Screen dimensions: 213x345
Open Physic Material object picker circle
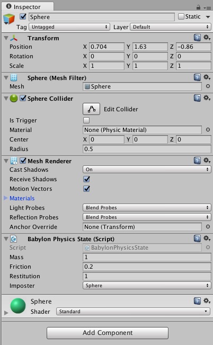pyautogui.click(x=208, y=130)
